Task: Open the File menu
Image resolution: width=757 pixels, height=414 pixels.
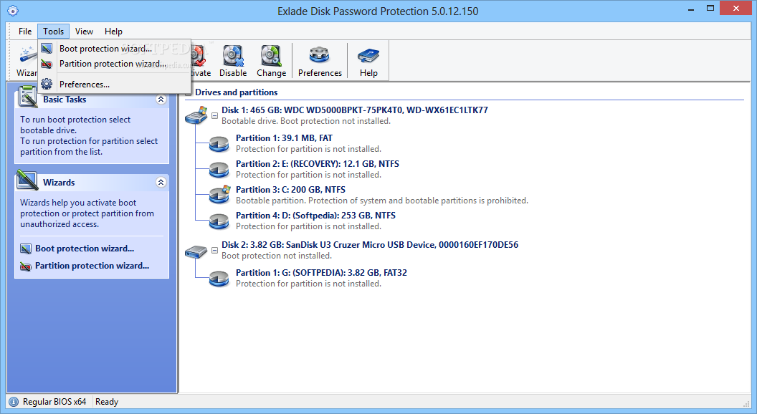Action: pyautogui.click(x=25, y=32)
